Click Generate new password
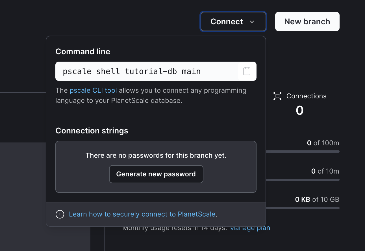This screenshot has width=365, height=251. coord(156,174)
